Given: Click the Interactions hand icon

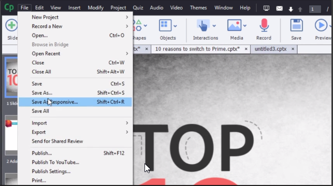Looking at the screenshot, I should coord(203,25).
